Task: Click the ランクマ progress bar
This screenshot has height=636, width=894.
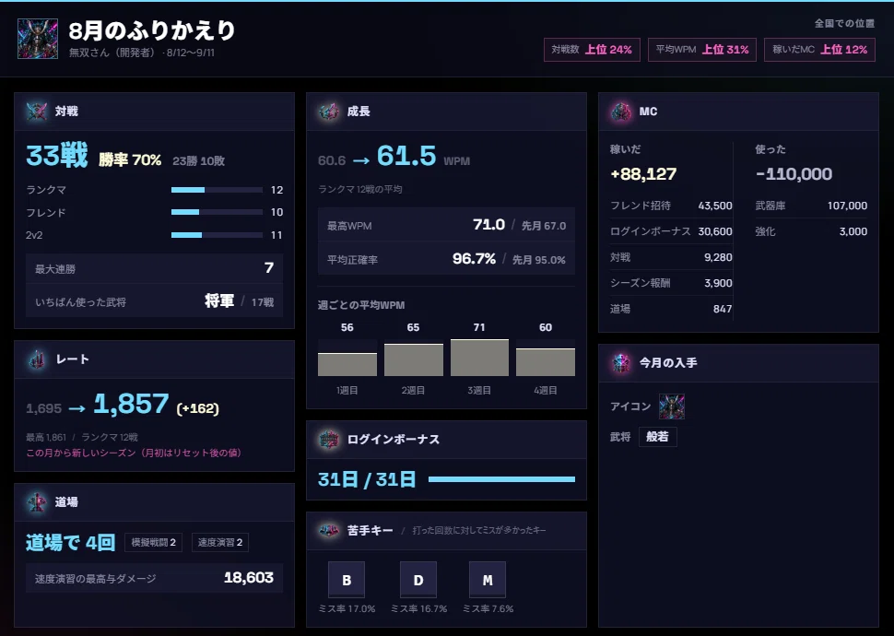Action: coord(217,190)
